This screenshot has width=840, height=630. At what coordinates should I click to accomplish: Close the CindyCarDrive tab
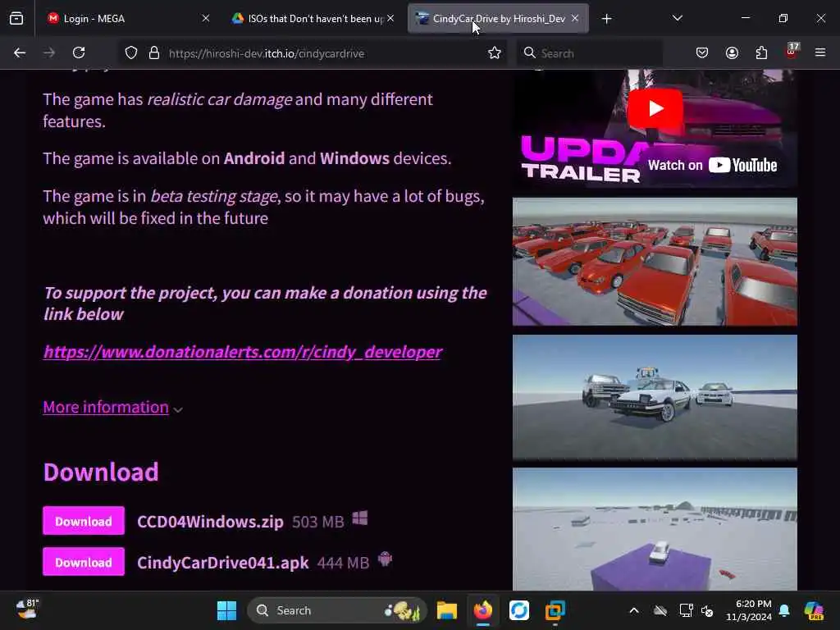tap(575, 18)
